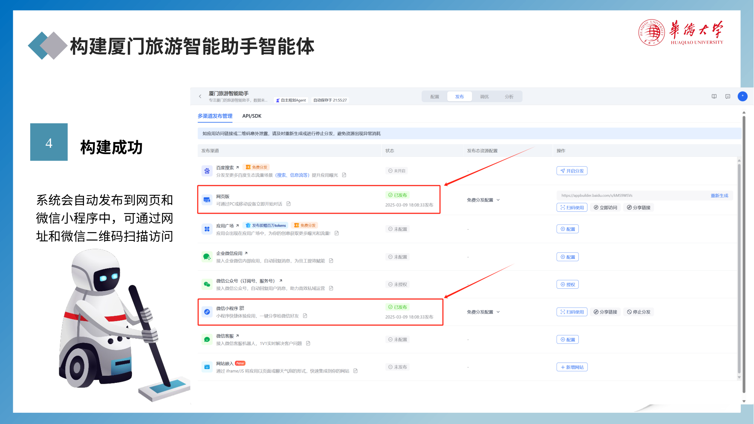
Task: Click 重新生成 link
Action: coord(719,196)
